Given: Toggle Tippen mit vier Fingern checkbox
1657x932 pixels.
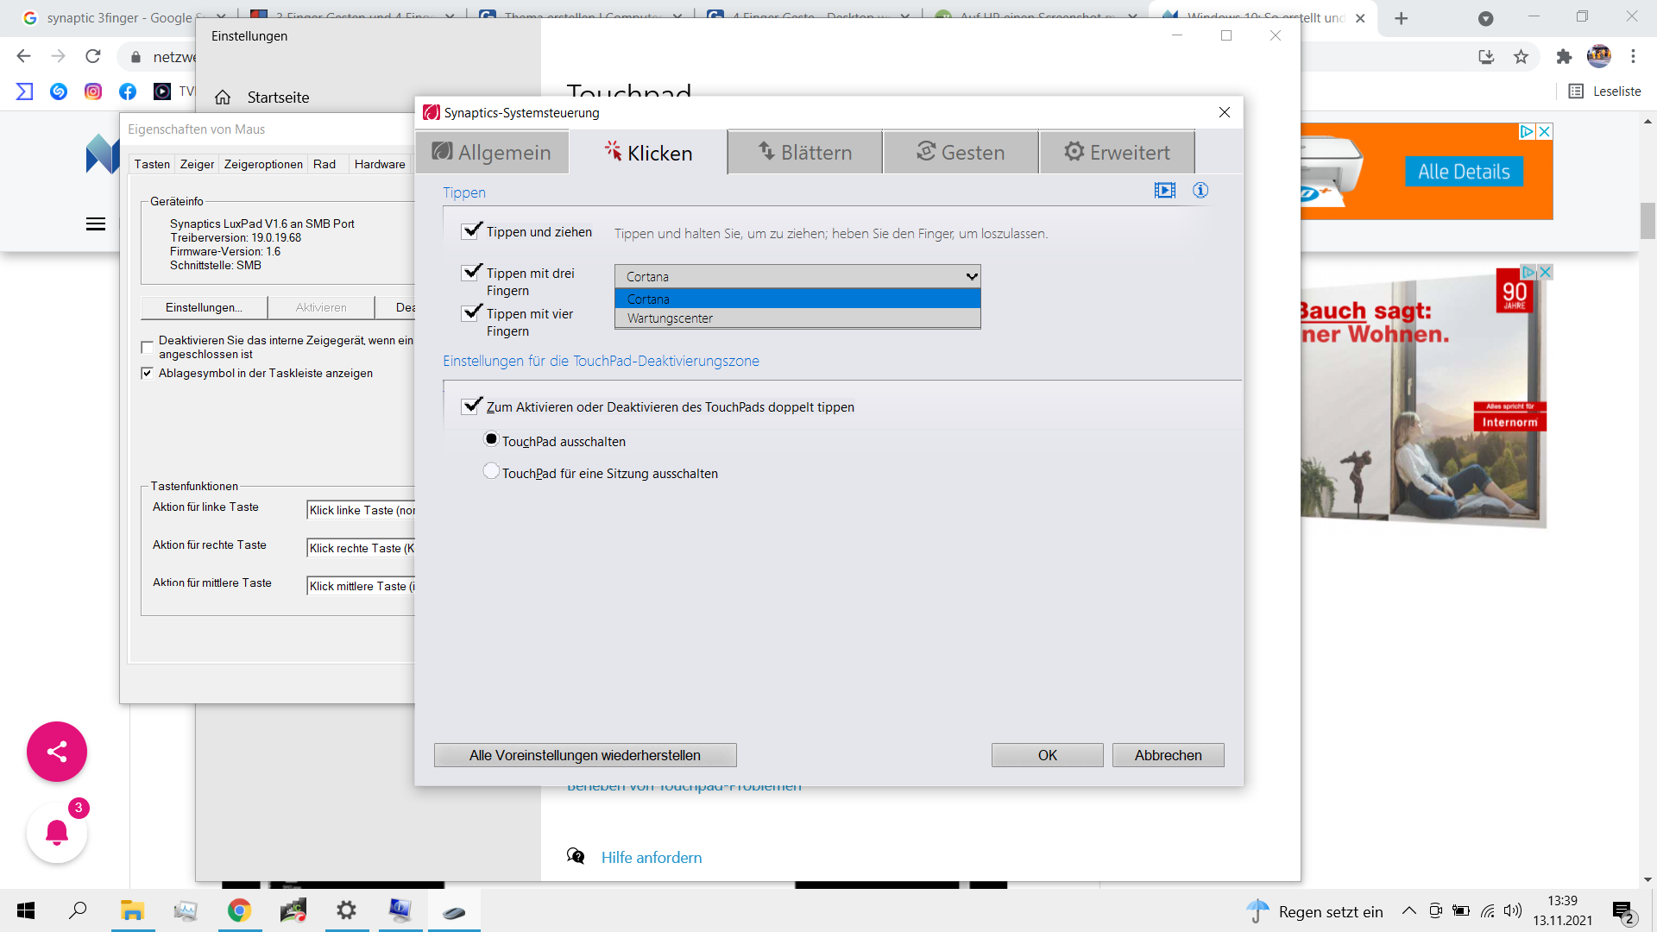Looking at the screenshot, I should coord(471,313).
